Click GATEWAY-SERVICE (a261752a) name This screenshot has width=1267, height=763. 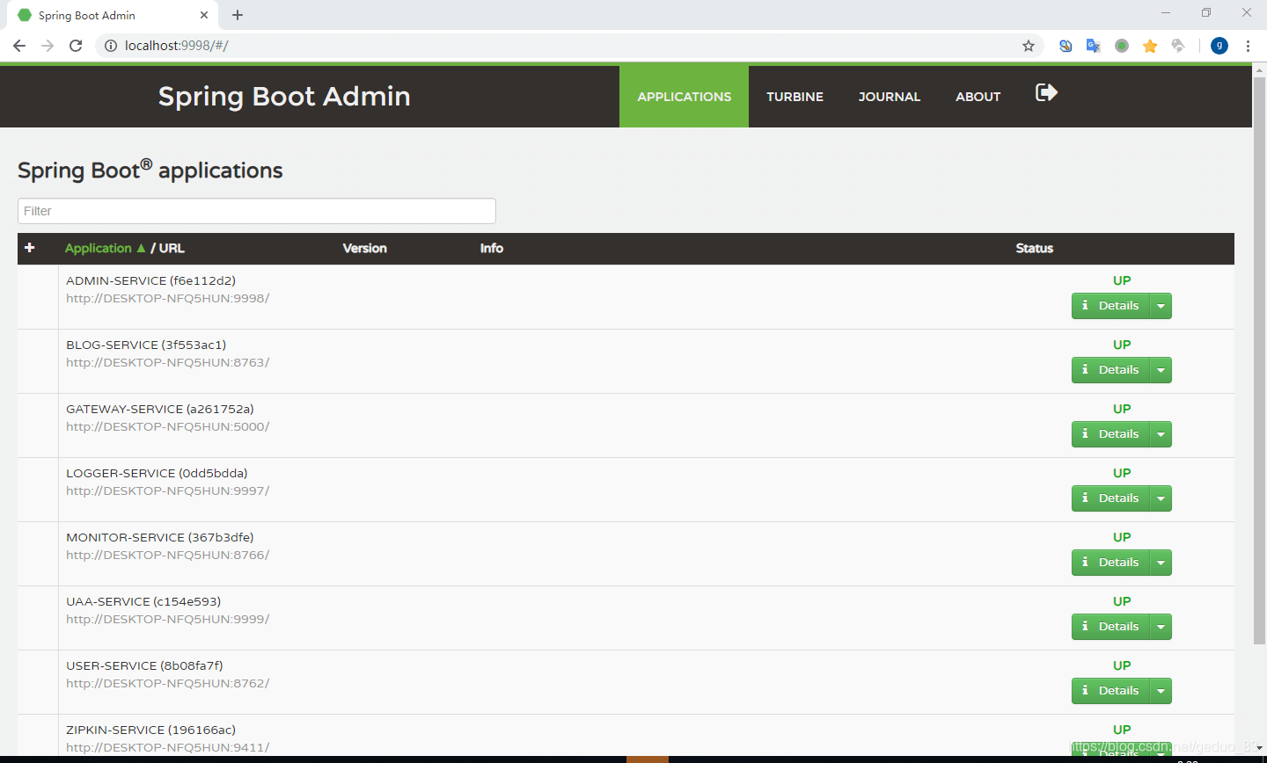tap(160, 409)
